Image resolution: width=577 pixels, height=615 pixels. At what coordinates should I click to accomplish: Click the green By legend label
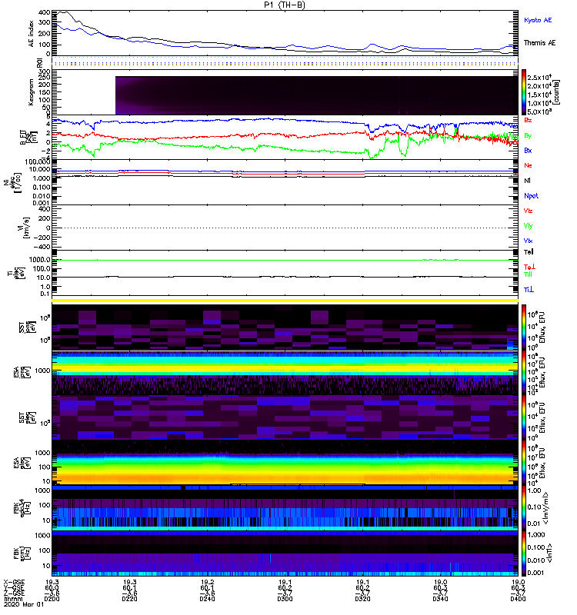528,136
